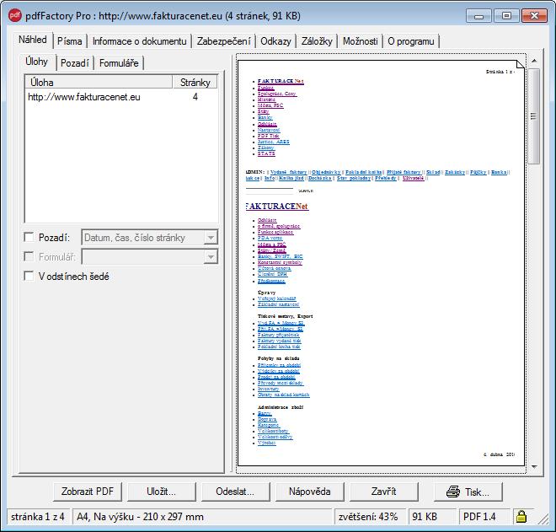Image resolution: width=556 pixels, height=532 pixels.
Task: Click status bar 'A4, Na výšku - 210 x 297 mm'
Action: pyautogui.click(x=202, y=516)
